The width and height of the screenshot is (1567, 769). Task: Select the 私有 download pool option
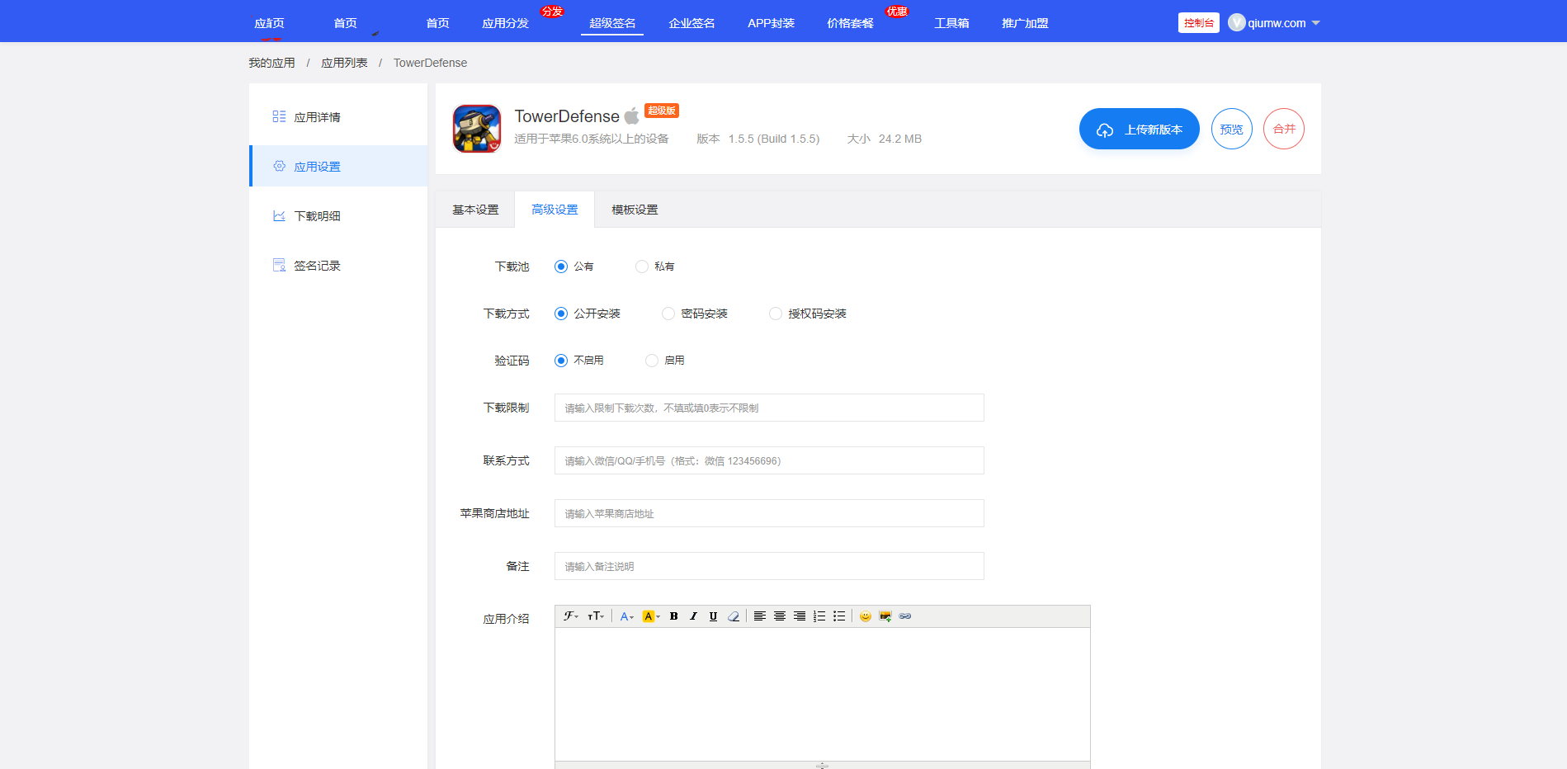pyautogui.click(x=642, y=267)
